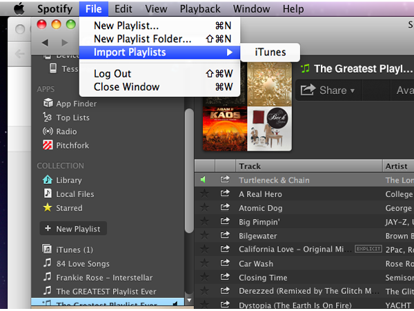Viewport: 414px width, 311px height.
Task: Select the Tess device in sidebar
Action: pos(64,68)
